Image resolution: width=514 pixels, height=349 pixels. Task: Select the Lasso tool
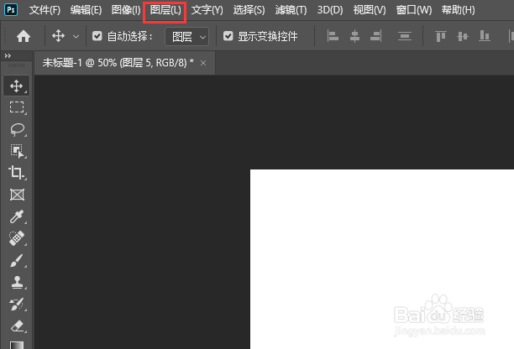coord(17,129)
